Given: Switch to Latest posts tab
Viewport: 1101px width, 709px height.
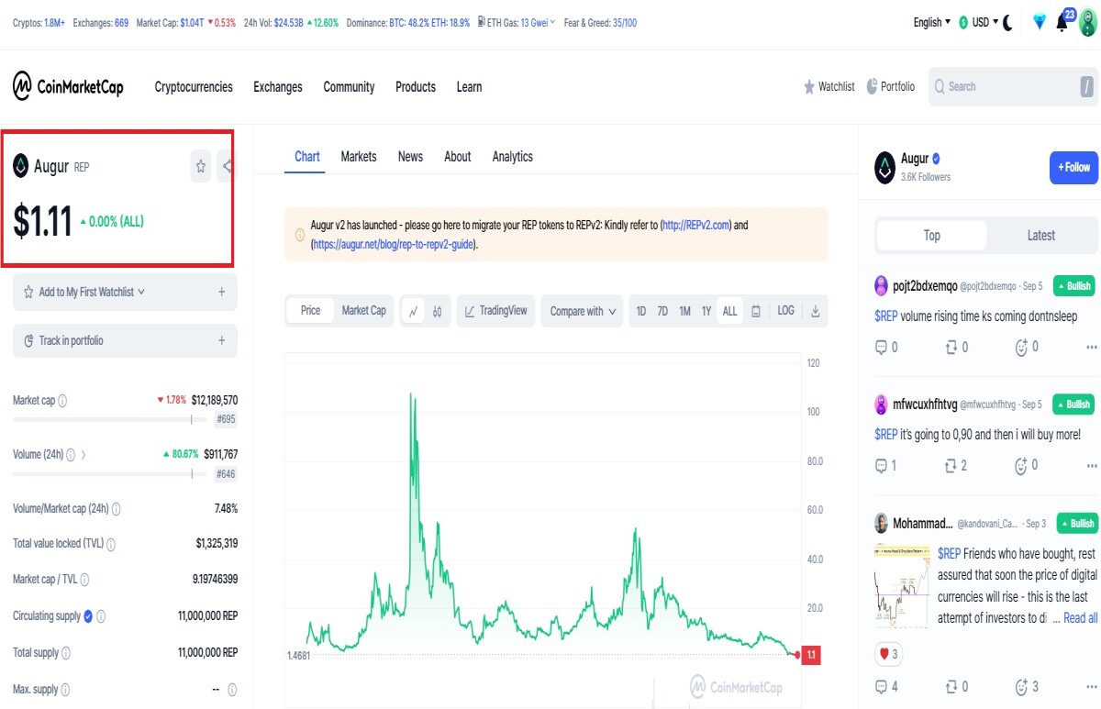Looking at the screenshot, I should pyautogui.click(x=1040, y=236).
